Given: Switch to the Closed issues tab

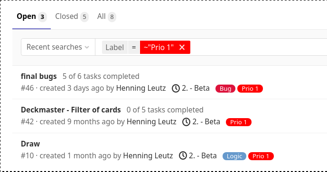Looking at the screenshot, I should coord(72,17).
